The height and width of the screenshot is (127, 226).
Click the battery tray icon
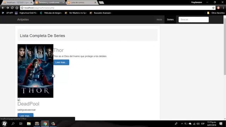click(x=186, y=124)
